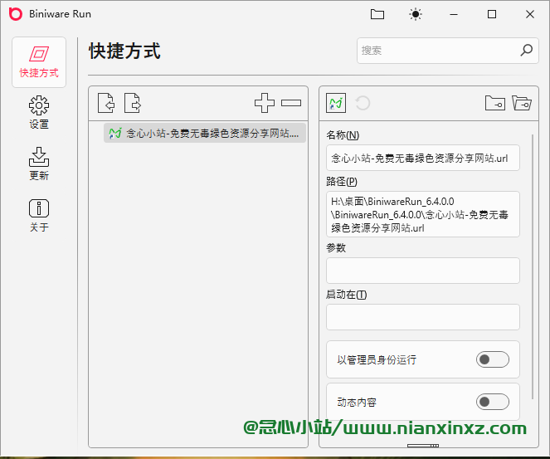Click the reset icon circular arrow
This screenshot has width=550, height=459.
(363, 103)
